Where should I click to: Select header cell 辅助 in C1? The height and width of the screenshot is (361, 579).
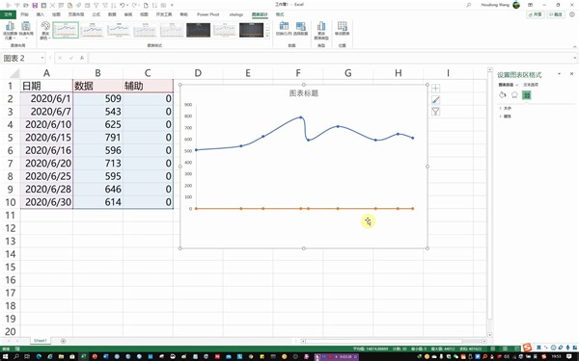click(x=148, y=86)
